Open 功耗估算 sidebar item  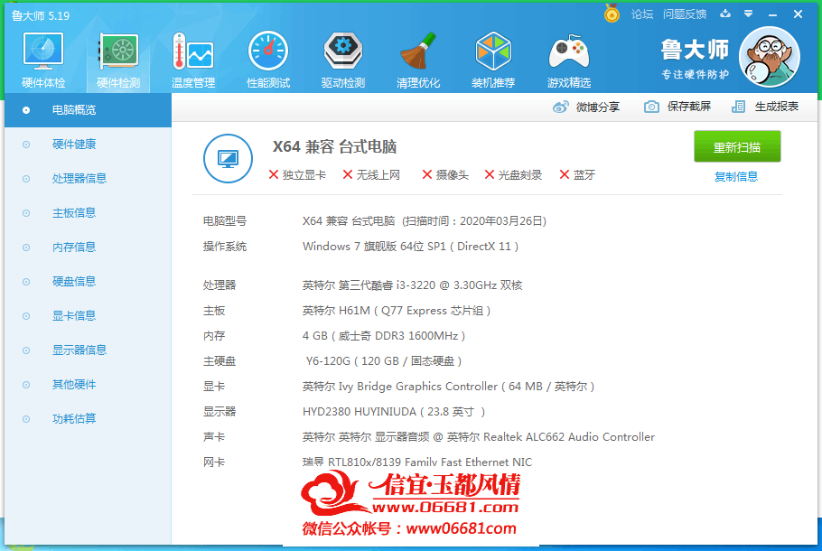coord(89,418)
